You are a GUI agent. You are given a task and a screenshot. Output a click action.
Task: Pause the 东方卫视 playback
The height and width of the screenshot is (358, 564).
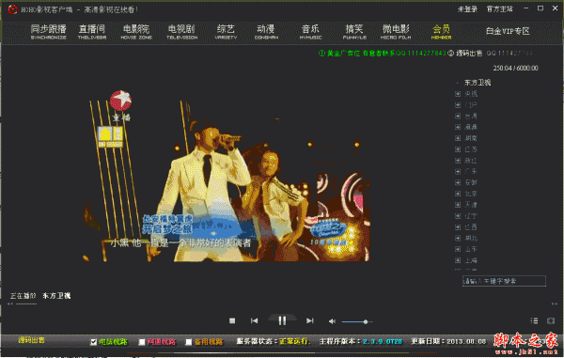click(x=282, y=320)
